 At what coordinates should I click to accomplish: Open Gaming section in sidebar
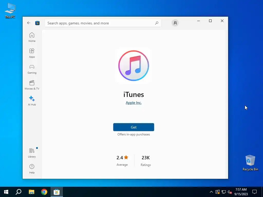point(32,69)
